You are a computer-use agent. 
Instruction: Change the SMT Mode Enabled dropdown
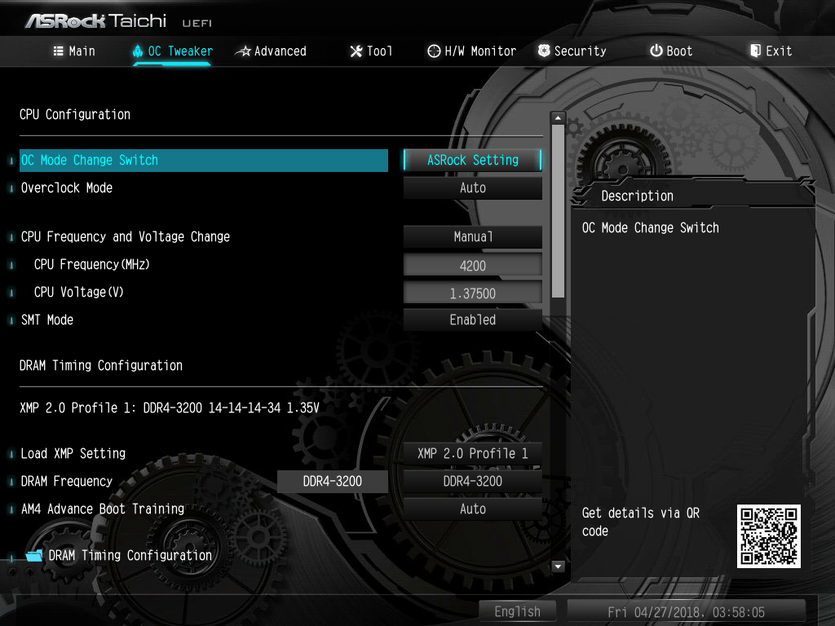473,320
